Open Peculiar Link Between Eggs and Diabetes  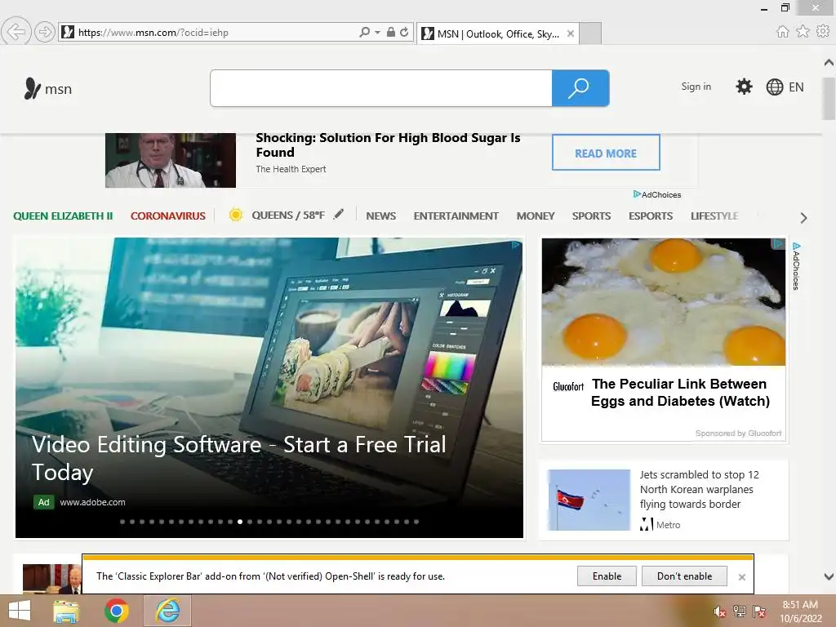pos(680,393)
